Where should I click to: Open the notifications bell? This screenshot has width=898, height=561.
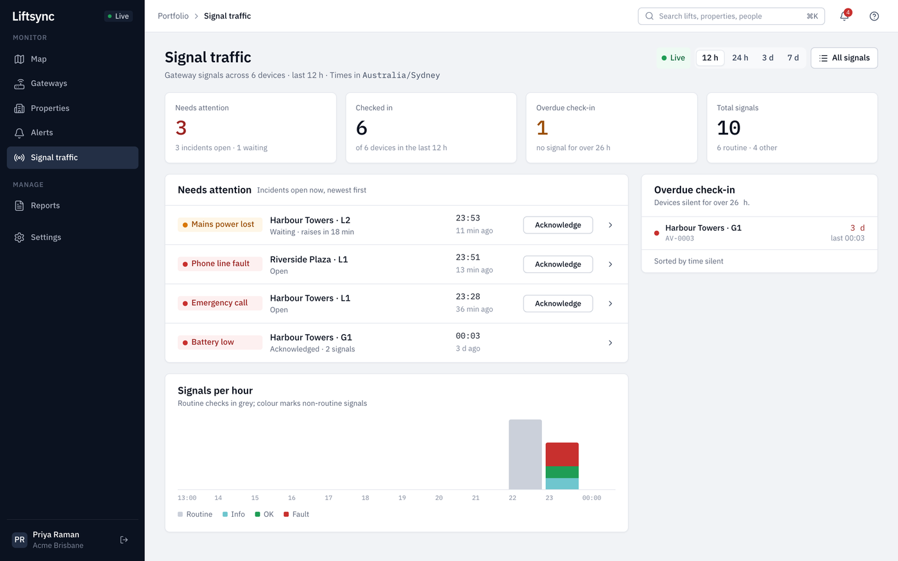click(x=844, y=16)
